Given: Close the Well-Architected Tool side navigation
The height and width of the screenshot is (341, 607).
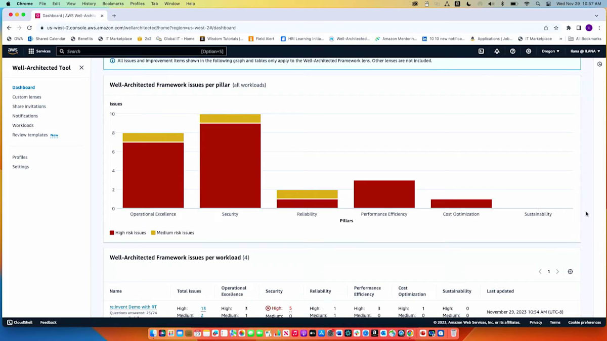Looking at the screenshot, I should pyautogui.click(x=81, y=68).
